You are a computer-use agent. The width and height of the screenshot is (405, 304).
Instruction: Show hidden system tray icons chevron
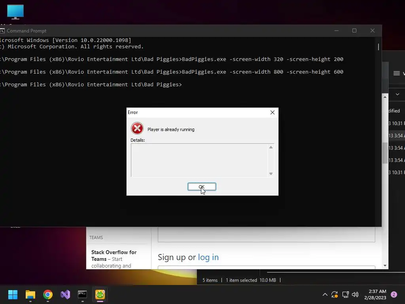[325, 294]
